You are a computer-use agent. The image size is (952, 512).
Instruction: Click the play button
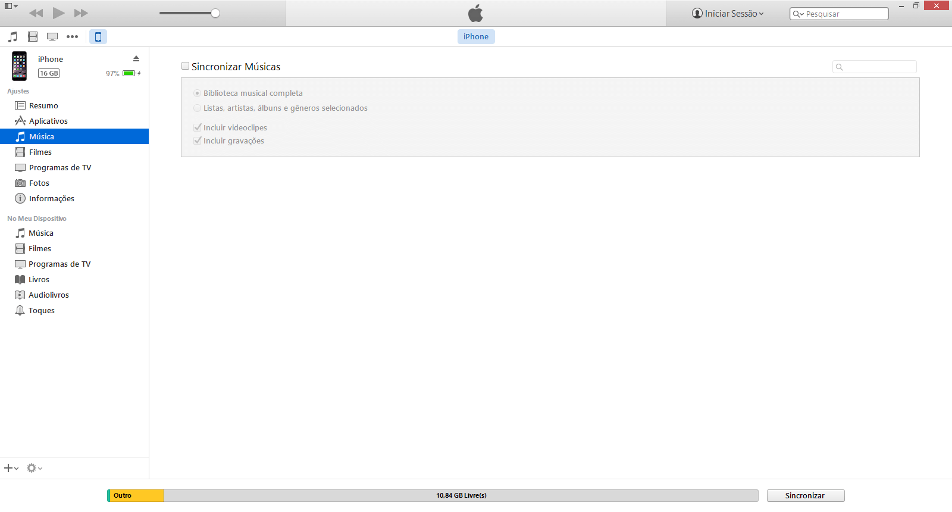(58, 13)
